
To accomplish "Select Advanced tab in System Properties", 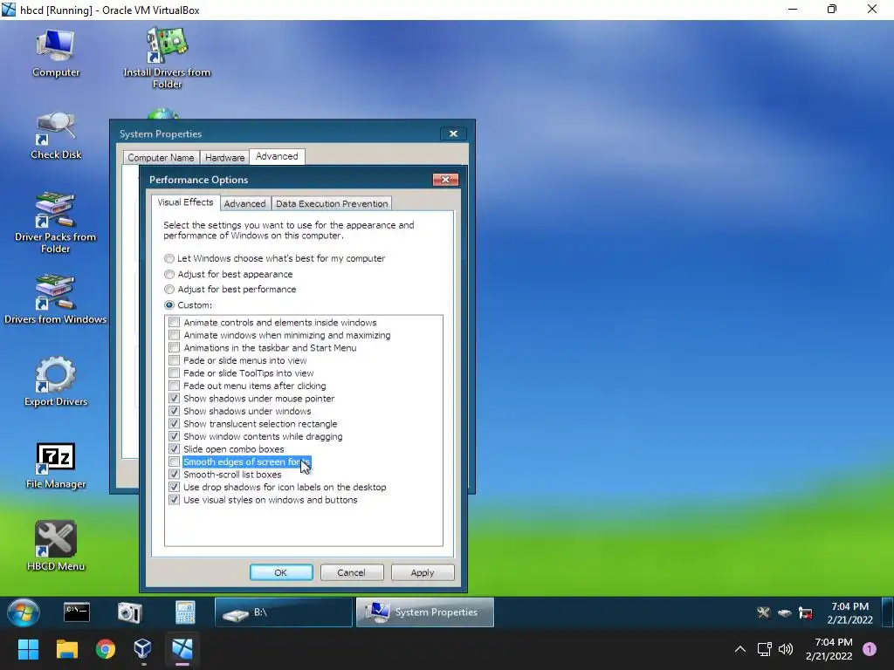I will [x=277, y=156].
